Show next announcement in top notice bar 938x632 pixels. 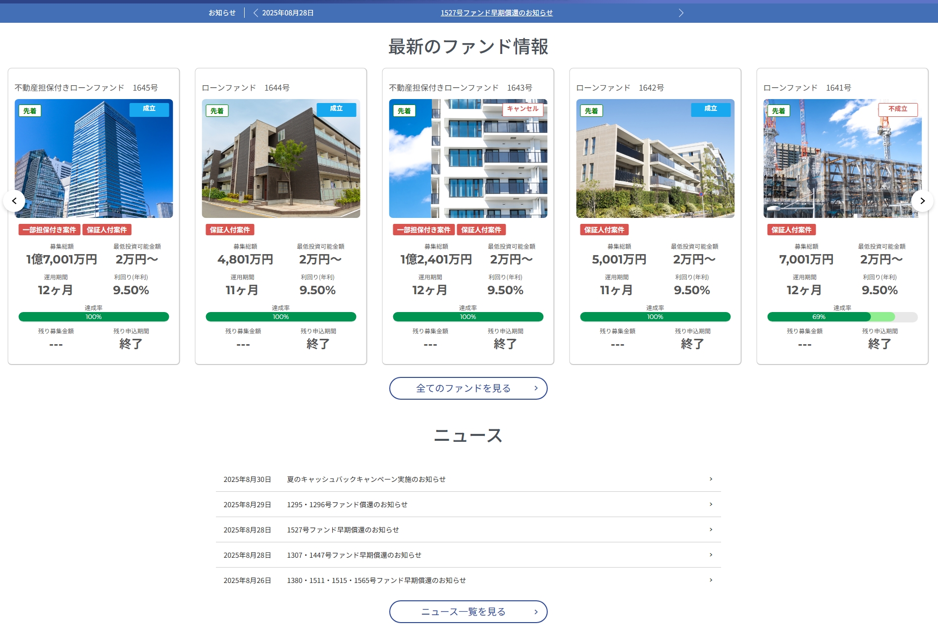[681, 13]
